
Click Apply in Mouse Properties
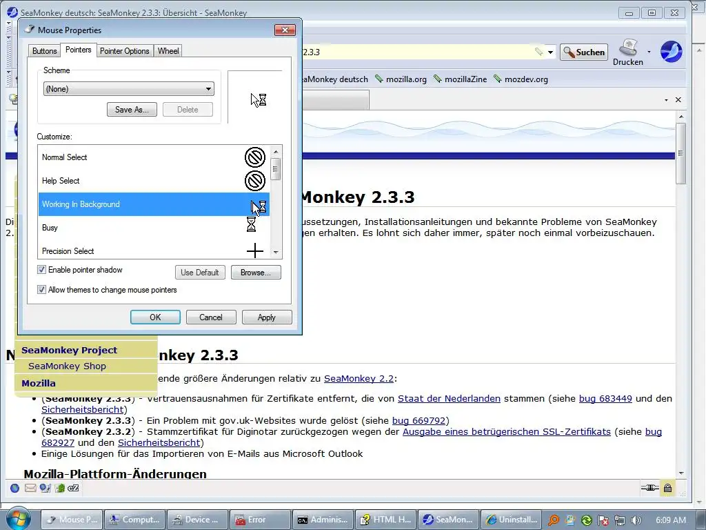pos(267,317)
